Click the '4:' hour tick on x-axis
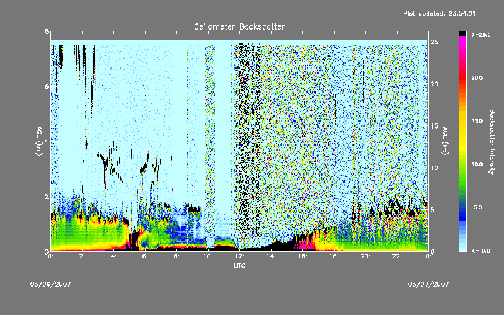This screenshot has width=504, height=315. [114, 256]
